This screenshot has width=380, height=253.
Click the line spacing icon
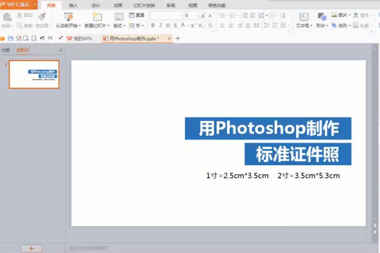pos(266,25)
